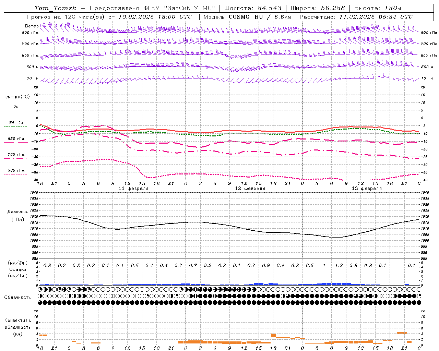Click the 'ЗапСиб УГМС' provider name
Screen dimensions: 439x351
tap(190, 8)
